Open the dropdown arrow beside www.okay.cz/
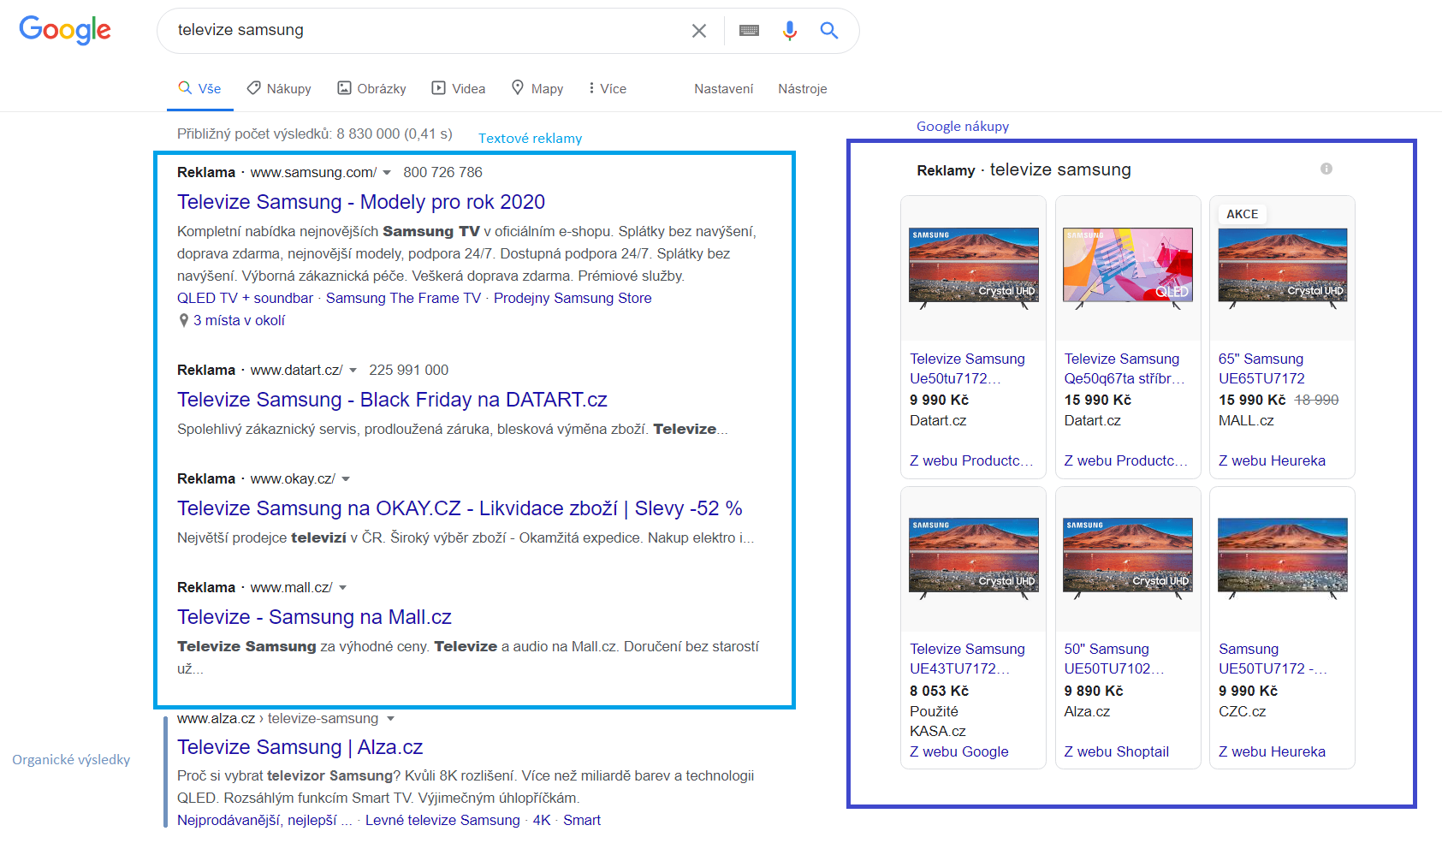This screenshot has height=849, width=1442. pyautogui.click(x=346, y=479)
